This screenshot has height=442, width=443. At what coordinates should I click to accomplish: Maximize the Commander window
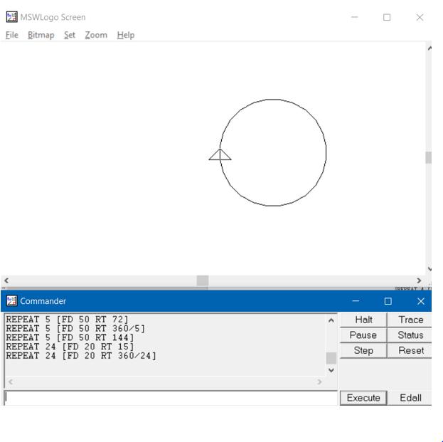[x=388, y=301]
